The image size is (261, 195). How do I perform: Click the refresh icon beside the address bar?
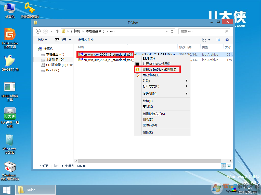pos(172,31)
